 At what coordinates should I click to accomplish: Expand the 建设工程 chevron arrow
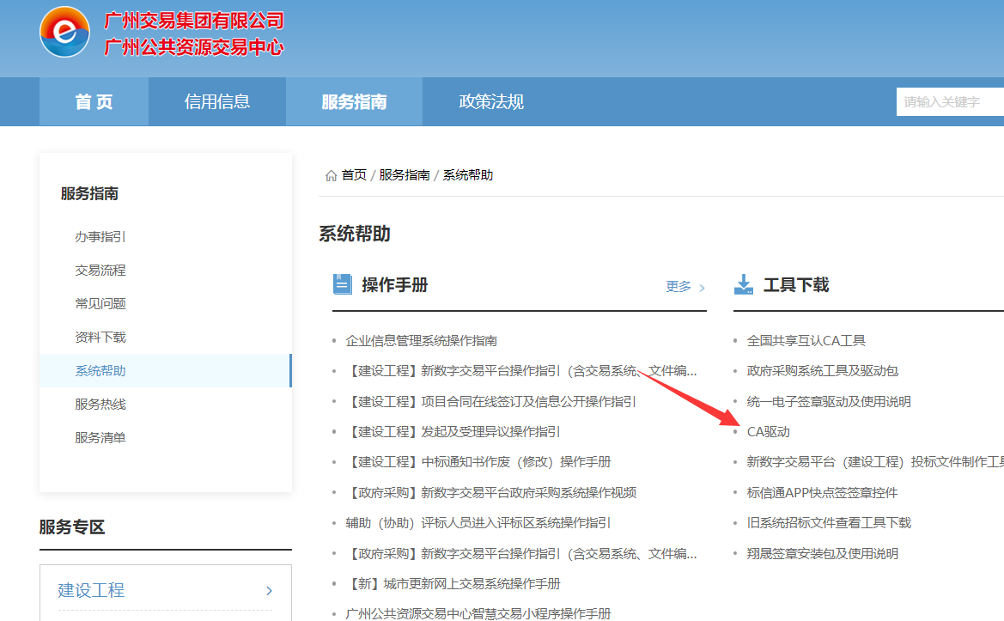pyautogui.click(x=269, y=591)
